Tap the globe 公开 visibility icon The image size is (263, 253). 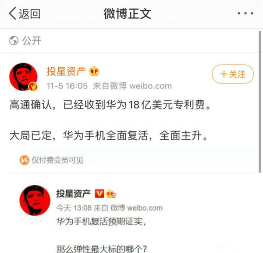point(14,41)
